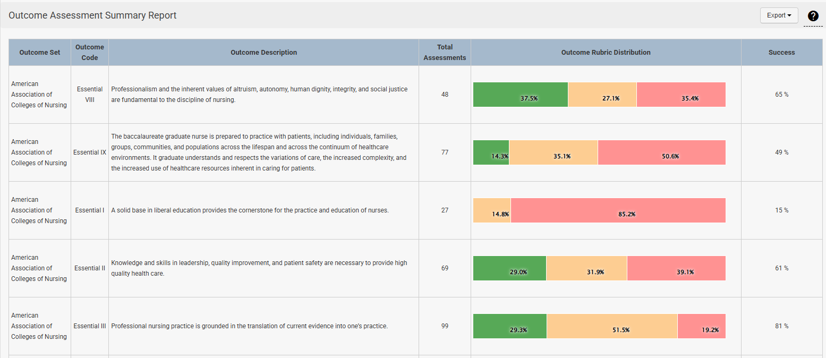The image size is (826, 358).
Task: Click the green 29.0% bar segment
Action: tap(509, 268)
